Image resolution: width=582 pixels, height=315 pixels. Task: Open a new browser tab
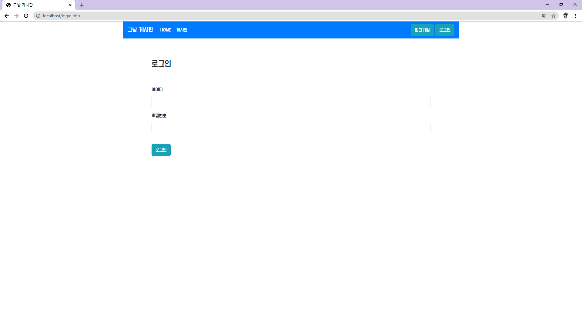pyautogui.click(x=82, y=5)
